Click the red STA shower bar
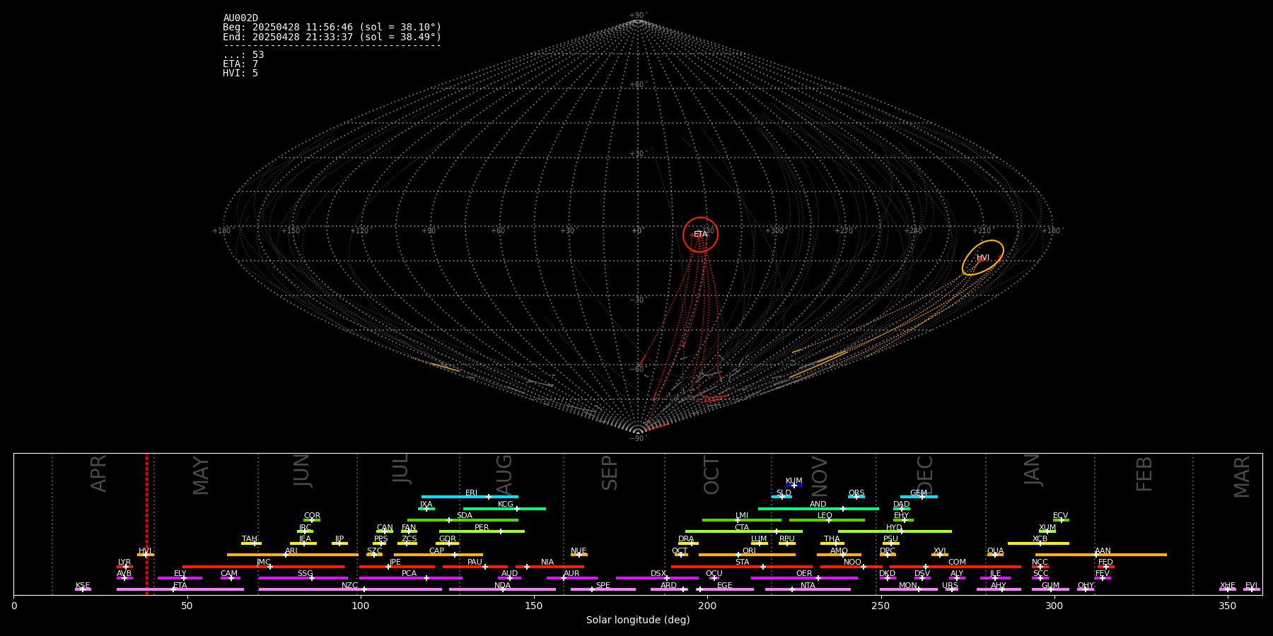The image size is (1273, 636). pyautogui.click(x=742, y=567)
